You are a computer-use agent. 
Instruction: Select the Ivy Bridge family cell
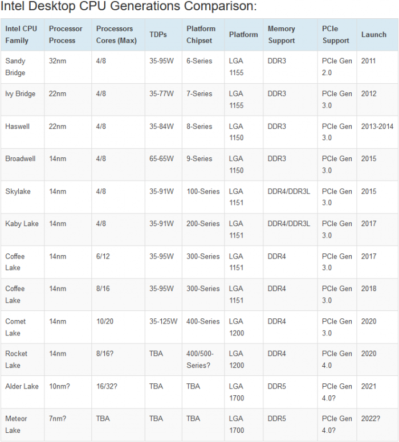click(x=20, y=94)
